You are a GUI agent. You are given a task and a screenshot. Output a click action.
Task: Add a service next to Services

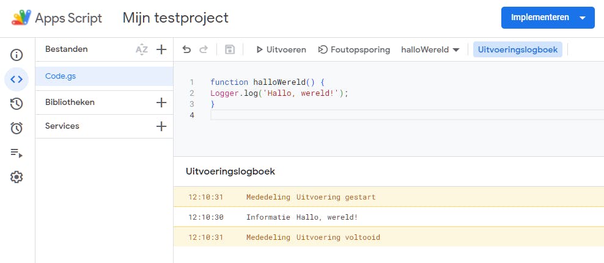pyautogui.click(x=161, y=126)
